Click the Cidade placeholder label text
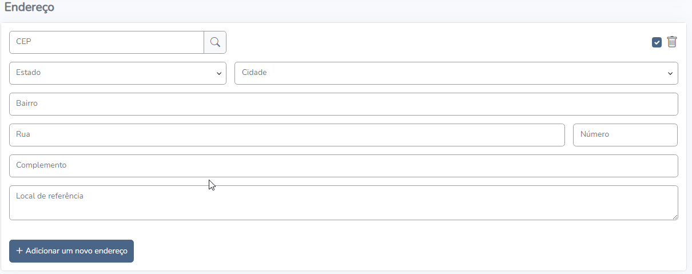Image resolution: width=692 pixels, height=274 pixels. (x=254, y=73)
